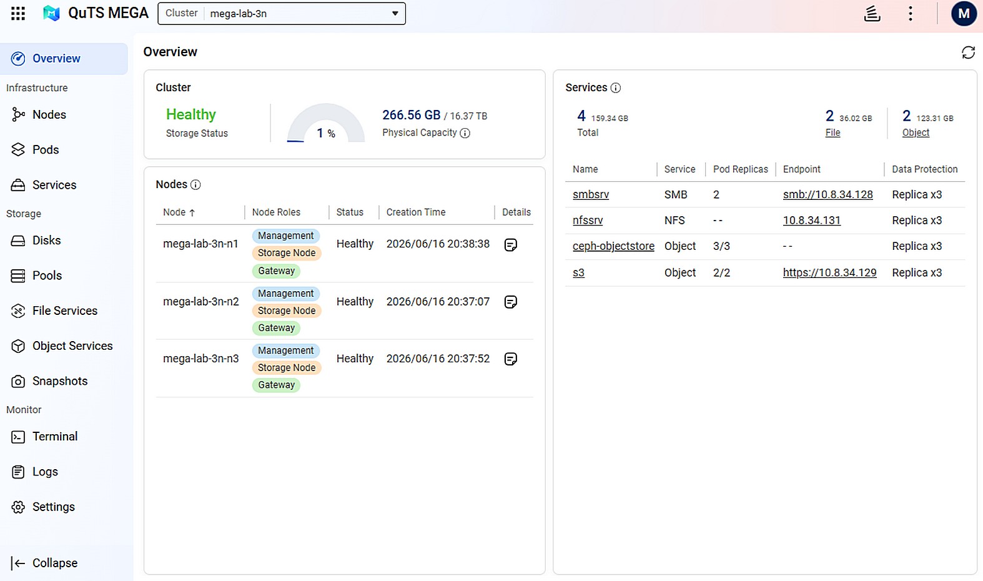Open the s3 service link
Image resolution: width=983 pixels, height=581 pixels.
click(x=578, y=273)
